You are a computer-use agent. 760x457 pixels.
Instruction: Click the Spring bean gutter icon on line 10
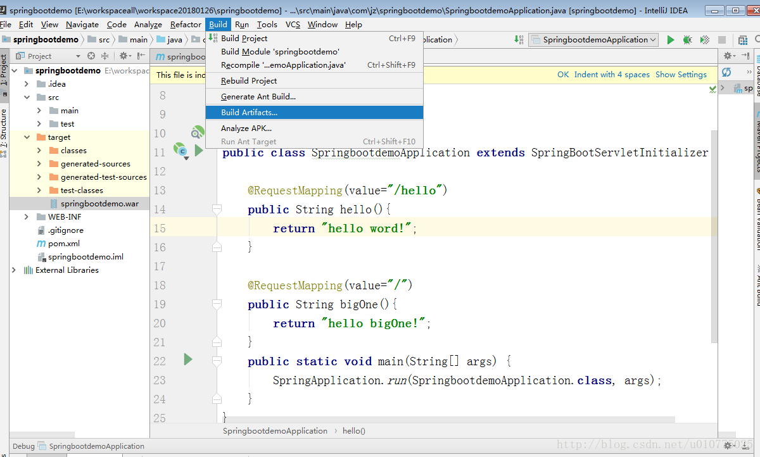[x=198, y=132]
